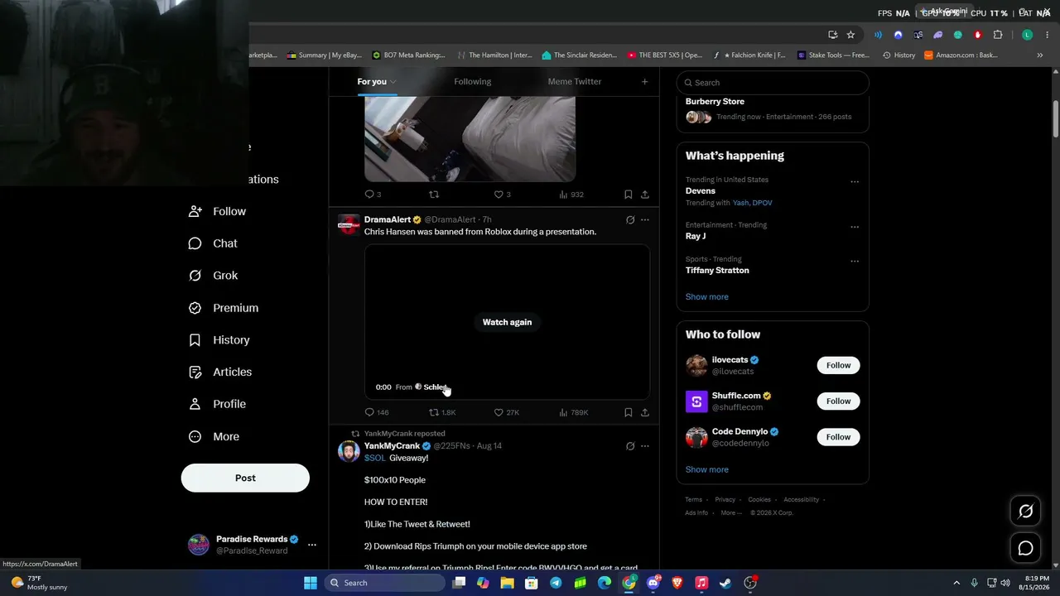Open the Follow page in sidebar
This screenshot has width=1060, height=596.
tap(217, 211)
